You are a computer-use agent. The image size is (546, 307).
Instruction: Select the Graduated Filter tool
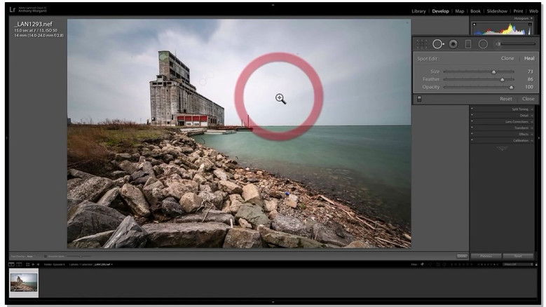[468, 43]
